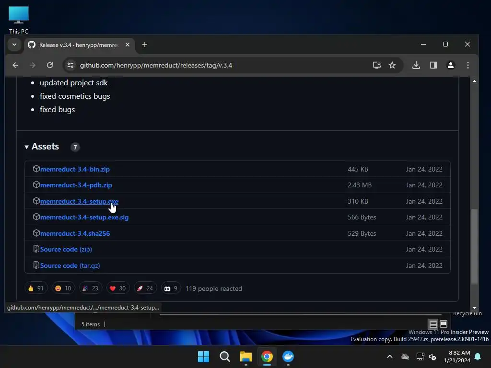The image size is (491, 368).
Task: Switch File Explorer to large icons view
Action: (444, 324)
